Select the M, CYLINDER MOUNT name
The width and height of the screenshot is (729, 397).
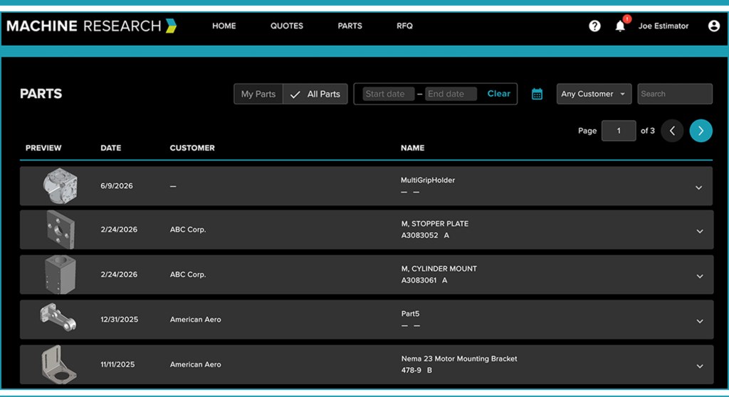pyautogui.click(x=439, y=268)
